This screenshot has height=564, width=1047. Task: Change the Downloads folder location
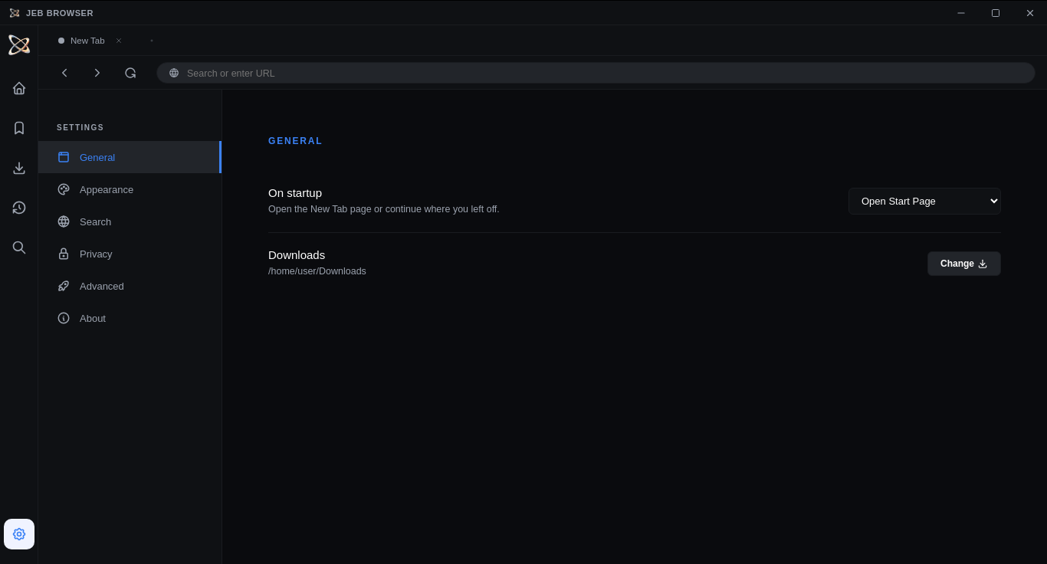[x=963, y=263]
